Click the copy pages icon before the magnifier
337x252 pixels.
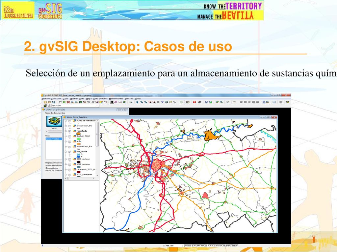point(264,102)
